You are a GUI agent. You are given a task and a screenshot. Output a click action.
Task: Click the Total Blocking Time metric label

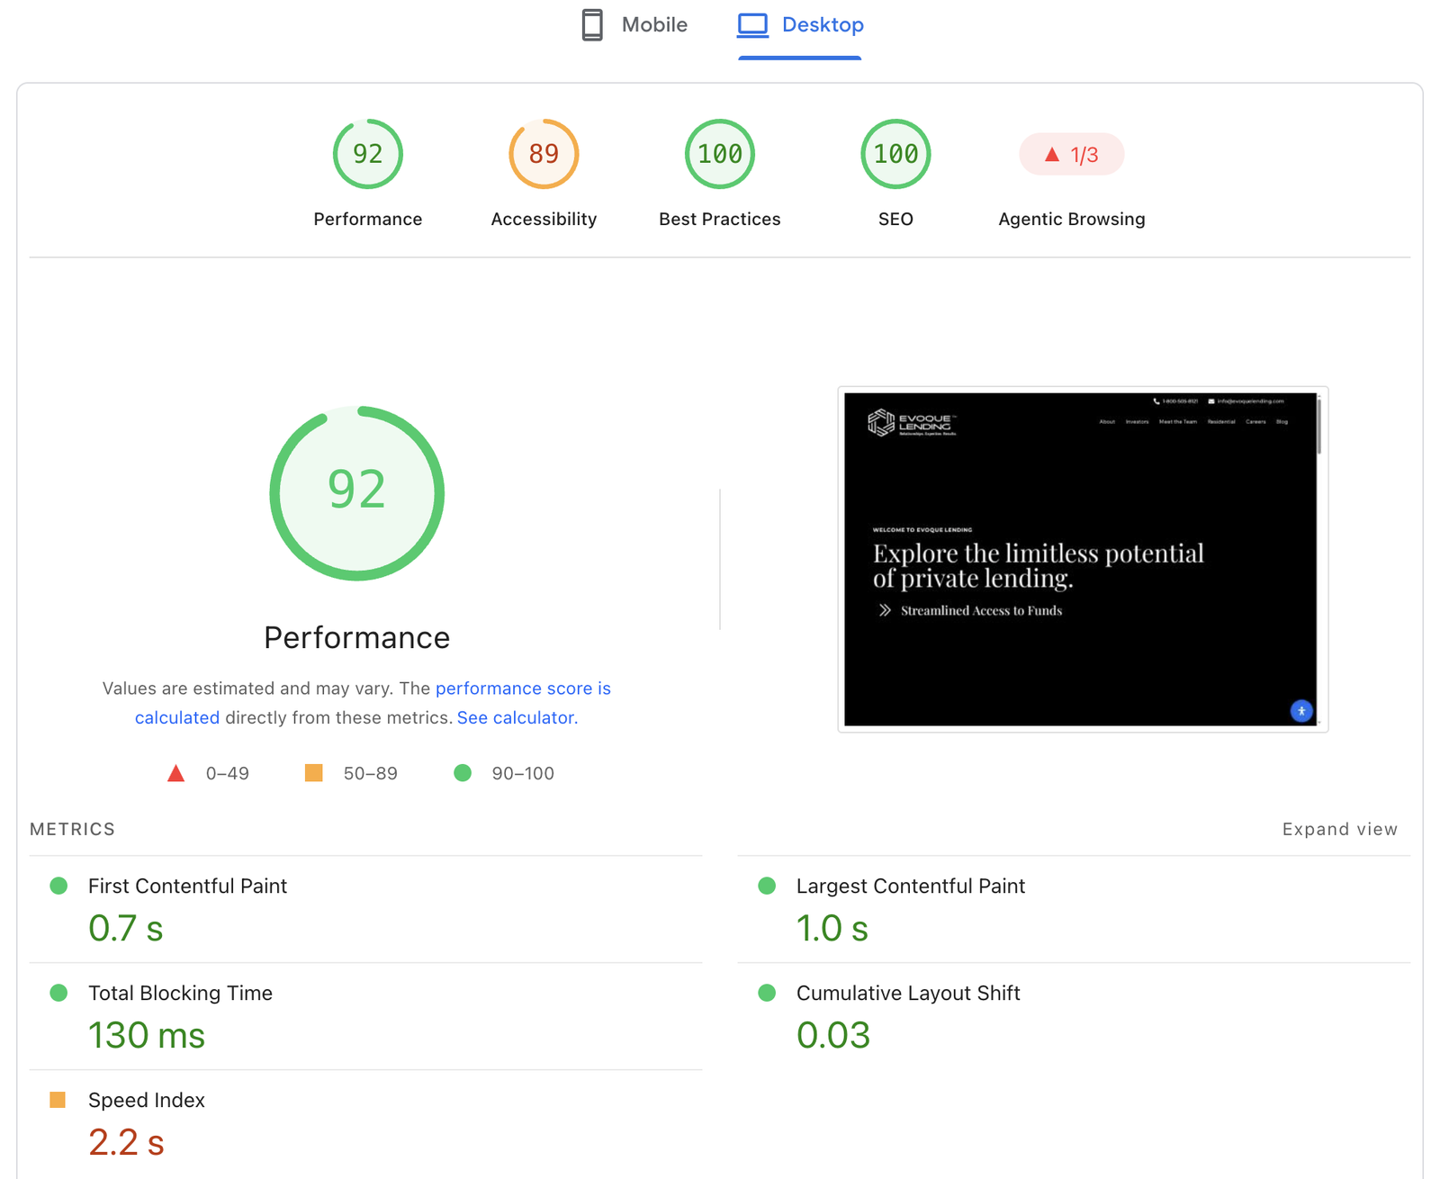pos(180,993)
